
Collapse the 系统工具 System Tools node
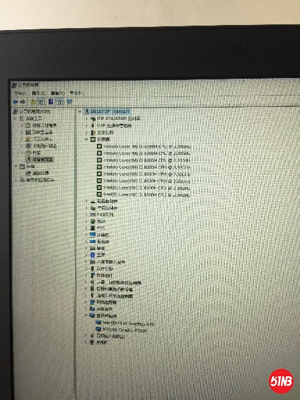coord(16,118)
